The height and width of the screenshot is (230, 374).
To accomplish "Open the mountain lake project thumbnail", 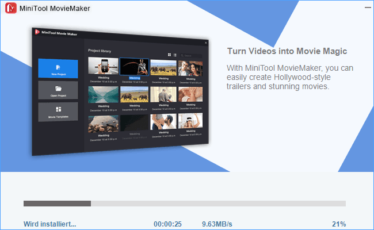I will 104,94.
